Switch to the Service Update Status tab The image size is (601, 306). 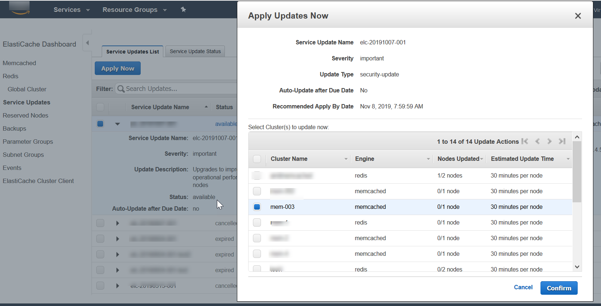[x=195, y=51]
